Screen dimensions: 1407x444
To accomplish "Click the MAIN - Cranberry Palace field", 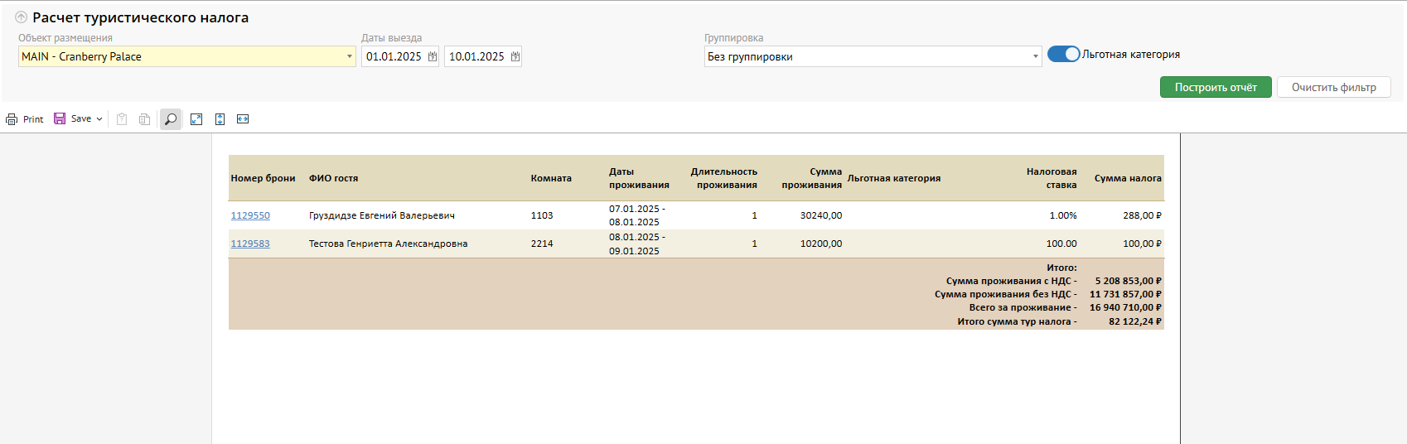I will [187, 56].
